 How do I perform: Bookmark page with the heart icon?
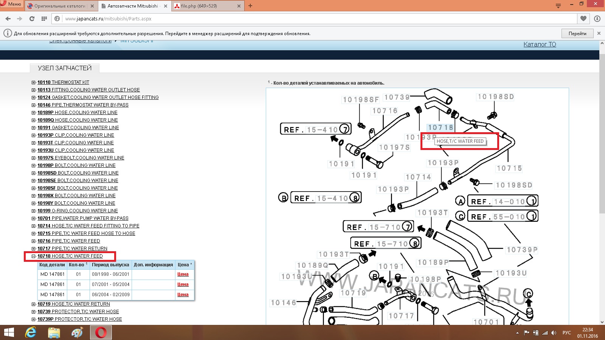click(x=583, y=19)
